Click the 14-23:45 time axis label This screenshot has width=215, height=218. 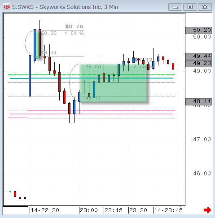168,210
